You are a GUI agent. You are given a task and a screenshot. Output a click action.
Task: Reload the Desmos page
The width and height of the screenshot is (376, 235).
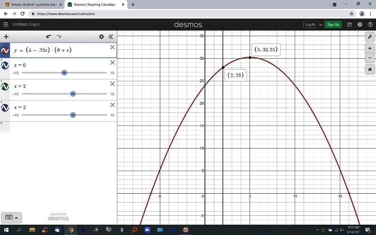23,14
